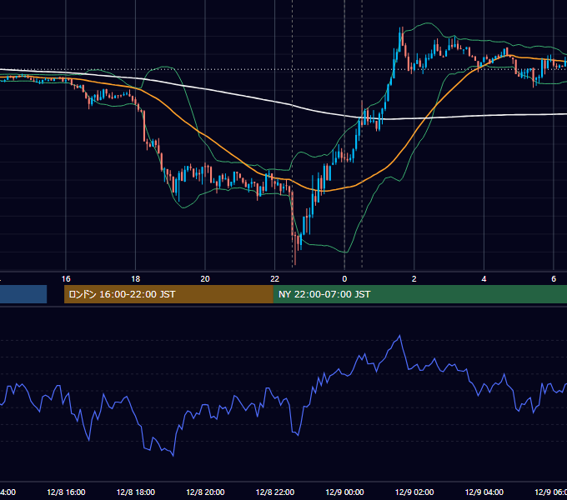The width and height of the screenshot is (567, 500).
Task: Click the blue session bar before London
Action: [23, 294]
